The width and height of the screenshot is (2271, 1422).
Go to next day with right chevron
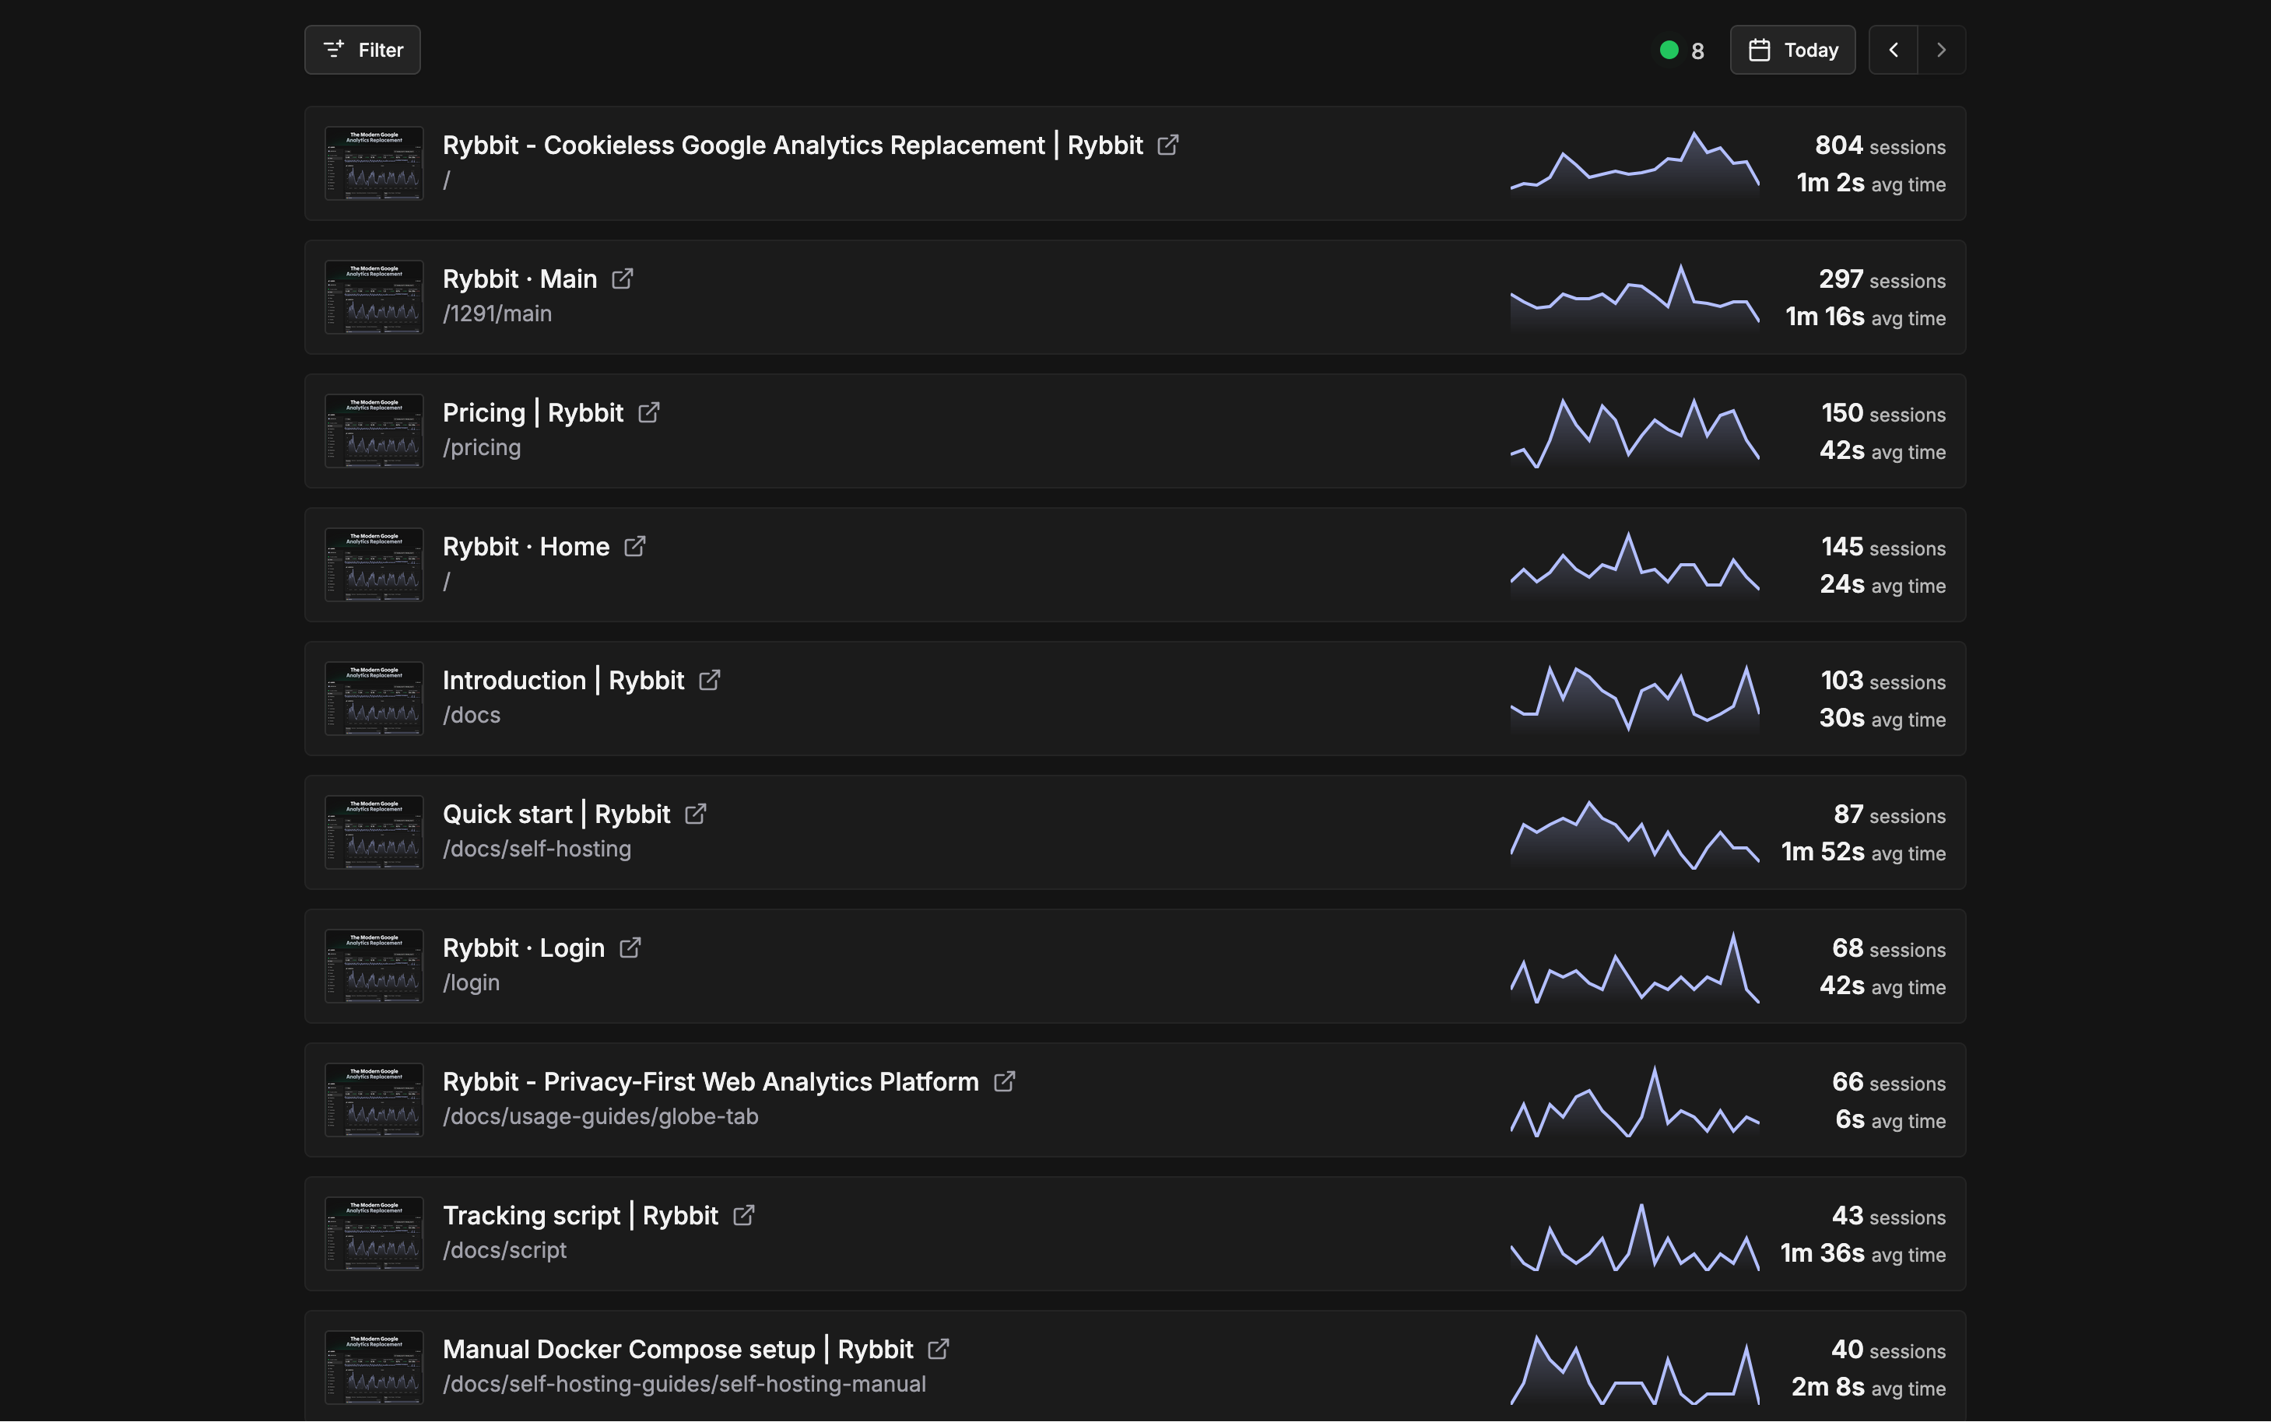(1941, 50)
